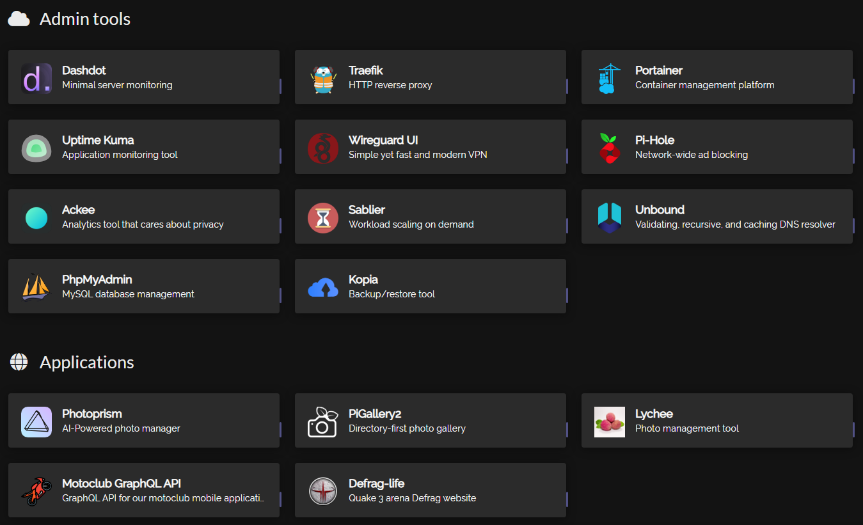Click the Defrag-life Quake emblem icon
The width and height of the screenshot is (863, 525).
pyautogui.click(x=323, y=492)
